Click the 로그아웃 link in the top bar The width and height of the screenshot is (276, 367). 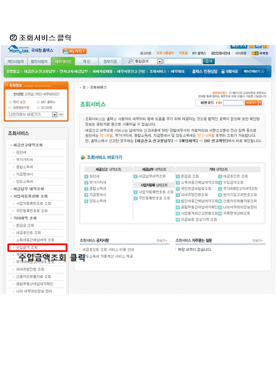coord(146,53)
